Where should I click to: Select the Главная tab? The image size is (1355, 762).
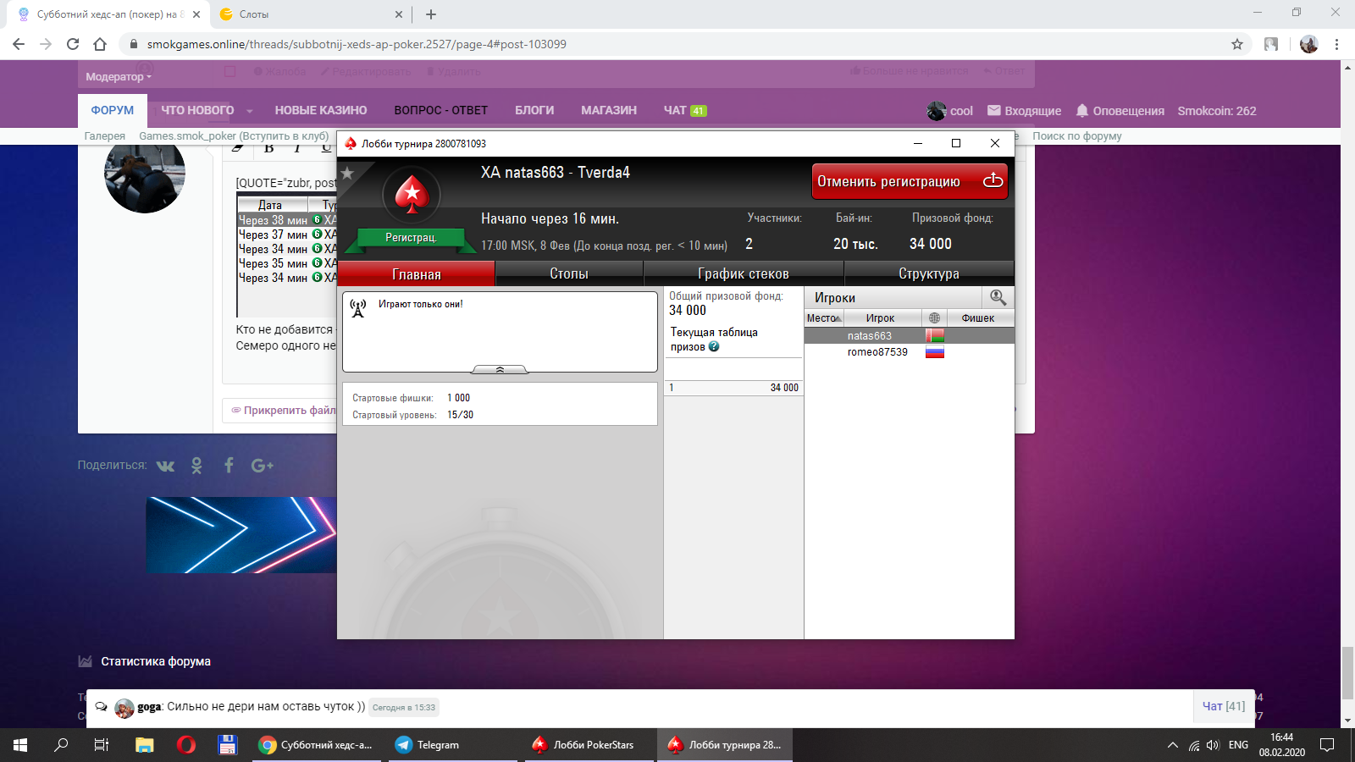(416, 273)
